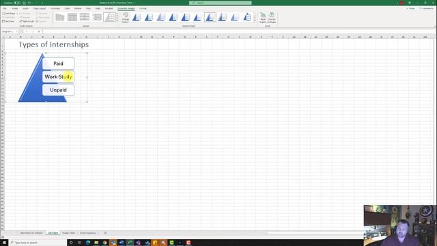
Task: Open File Explorer from the taskbar
Action: [x=96, y=243]
